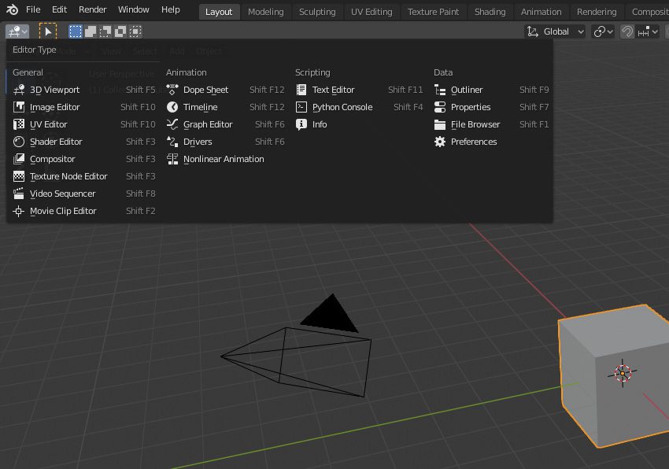Choose Info editor type

pyautogui.click(x=359, y=124)
